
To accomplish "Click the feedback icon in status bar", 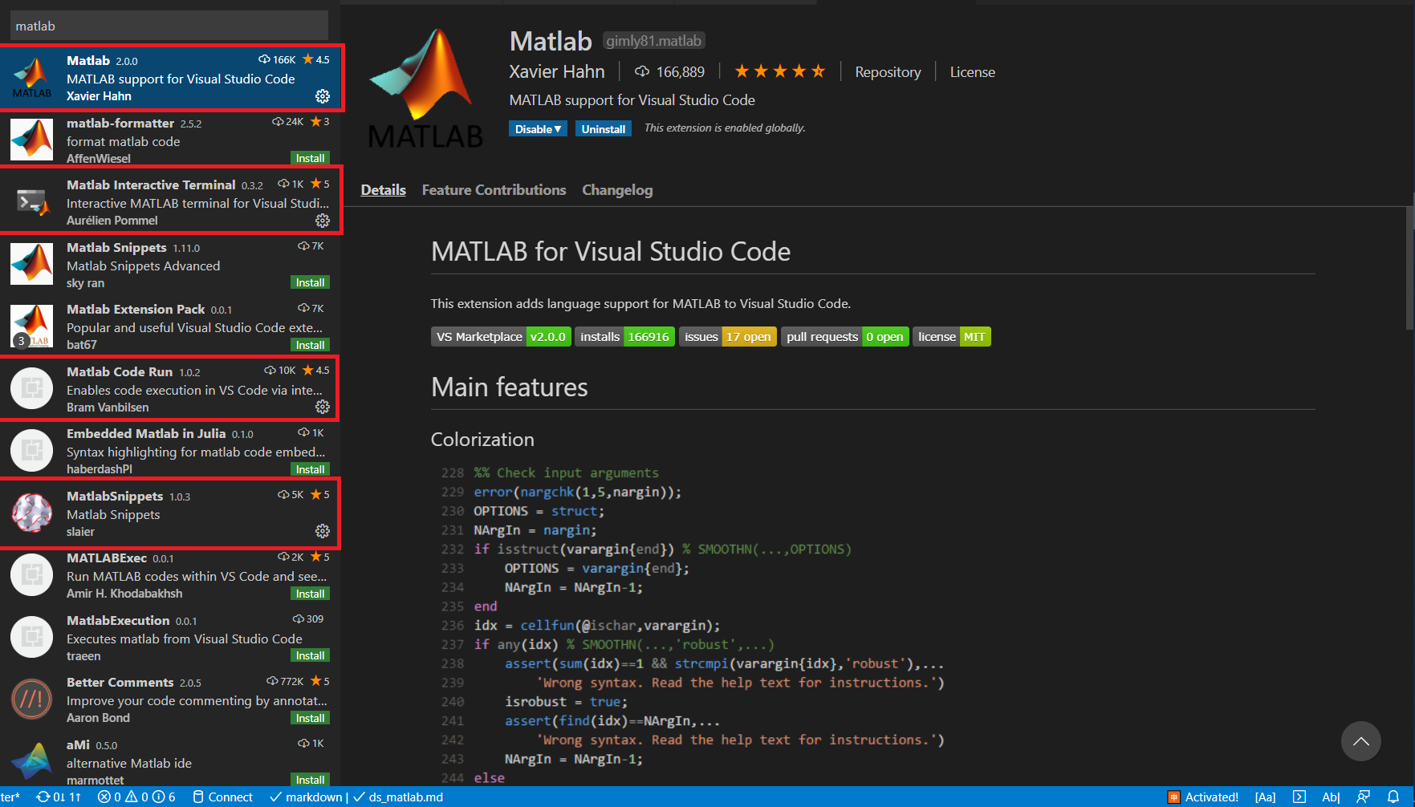I will point(1363,797).
